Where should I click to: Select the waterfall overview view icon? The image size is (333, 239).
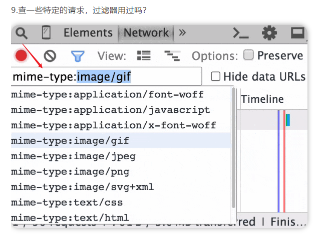click(x=172, y=56)
